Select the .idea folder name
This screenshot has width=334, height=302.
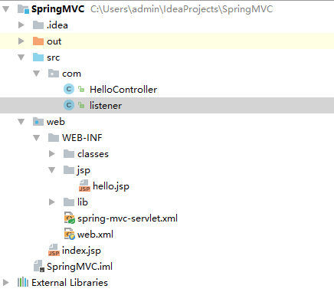(x=57, y=25)
